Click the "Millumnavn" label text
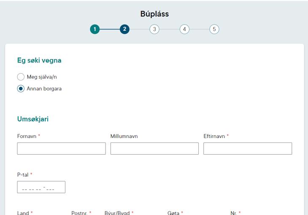This screenshot has height=215, width=308. tap(124, 136)
